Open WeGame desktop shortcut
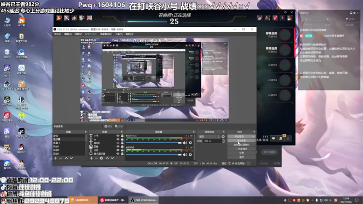 [x=7, y=101]
